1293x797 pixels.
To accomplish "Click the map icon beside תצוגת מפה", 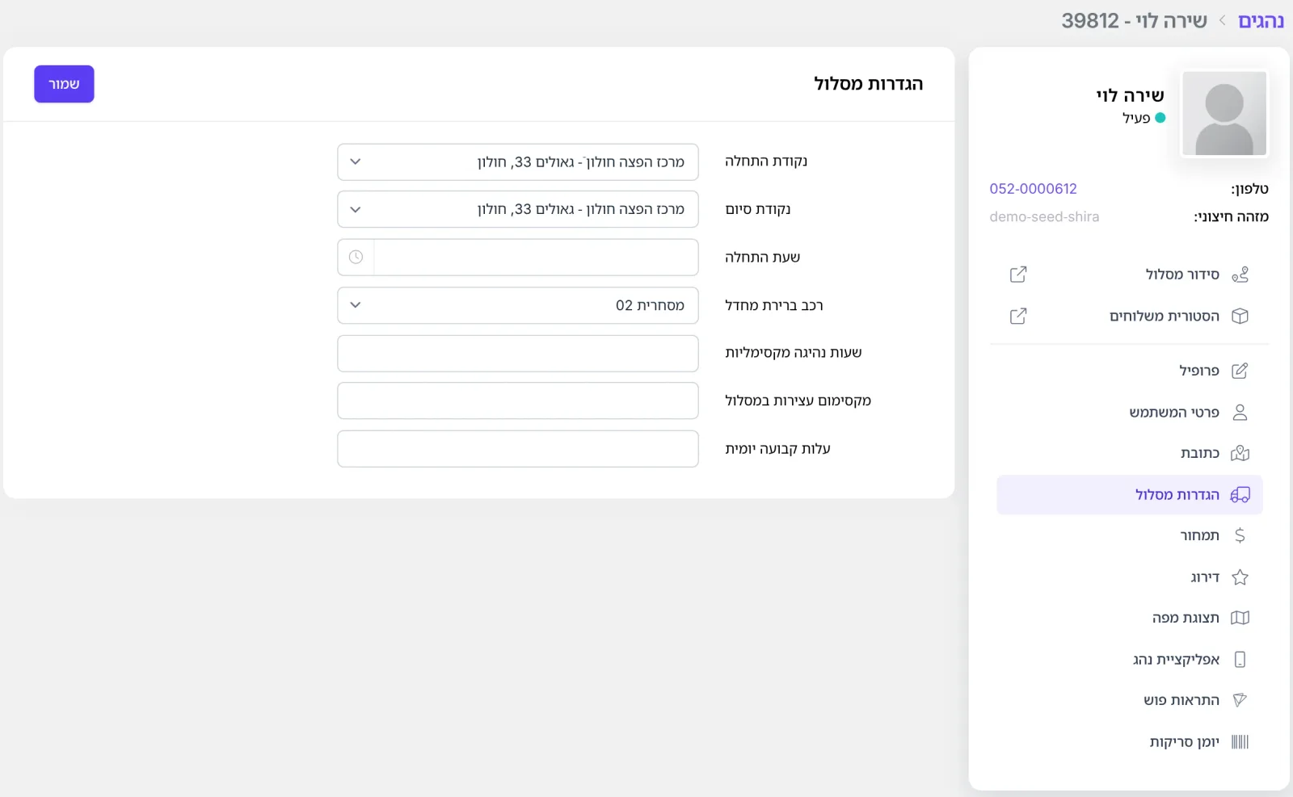I will (1240, 618).
